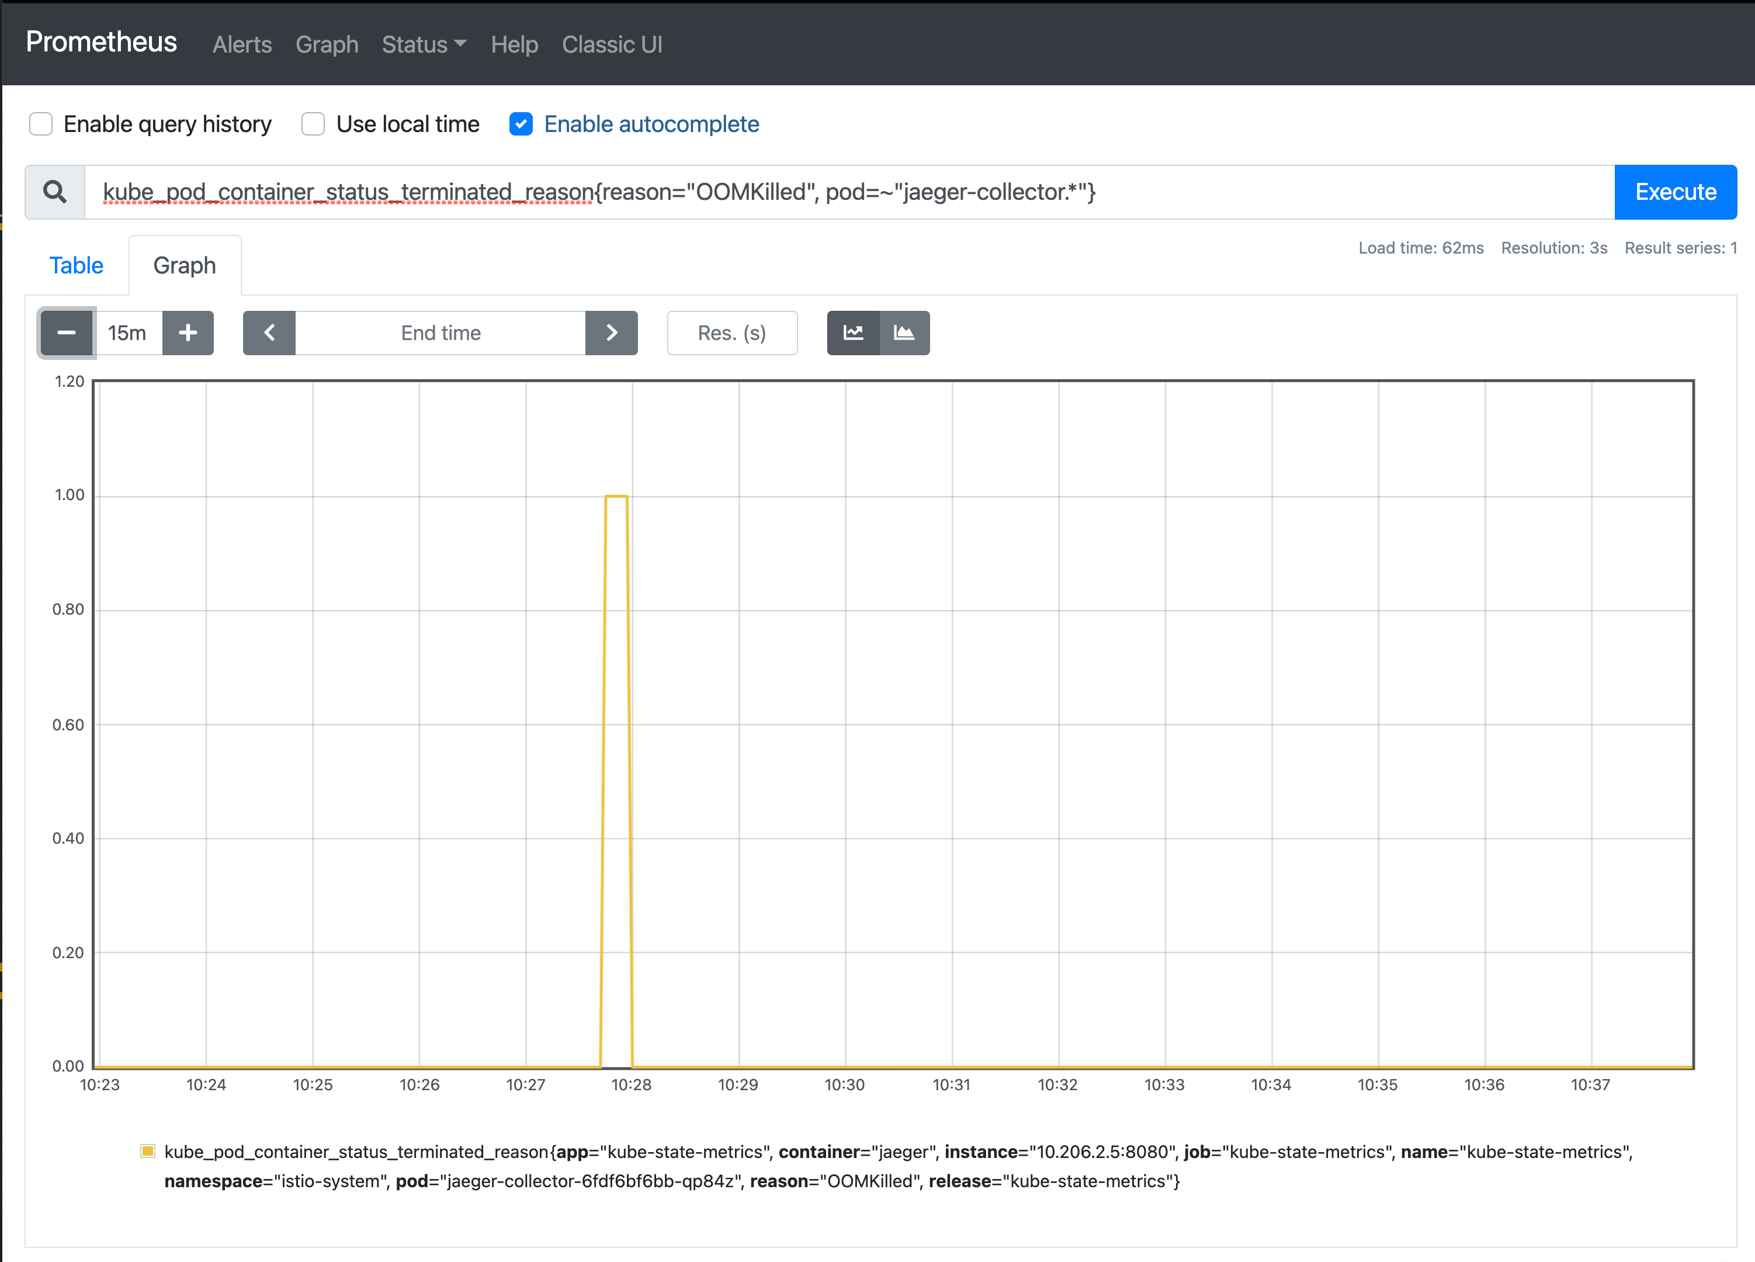Click the decrease time range minus button
The height and width of the screenshot is (1262, 1755).
pyautogui.click(x=65, y=331)
